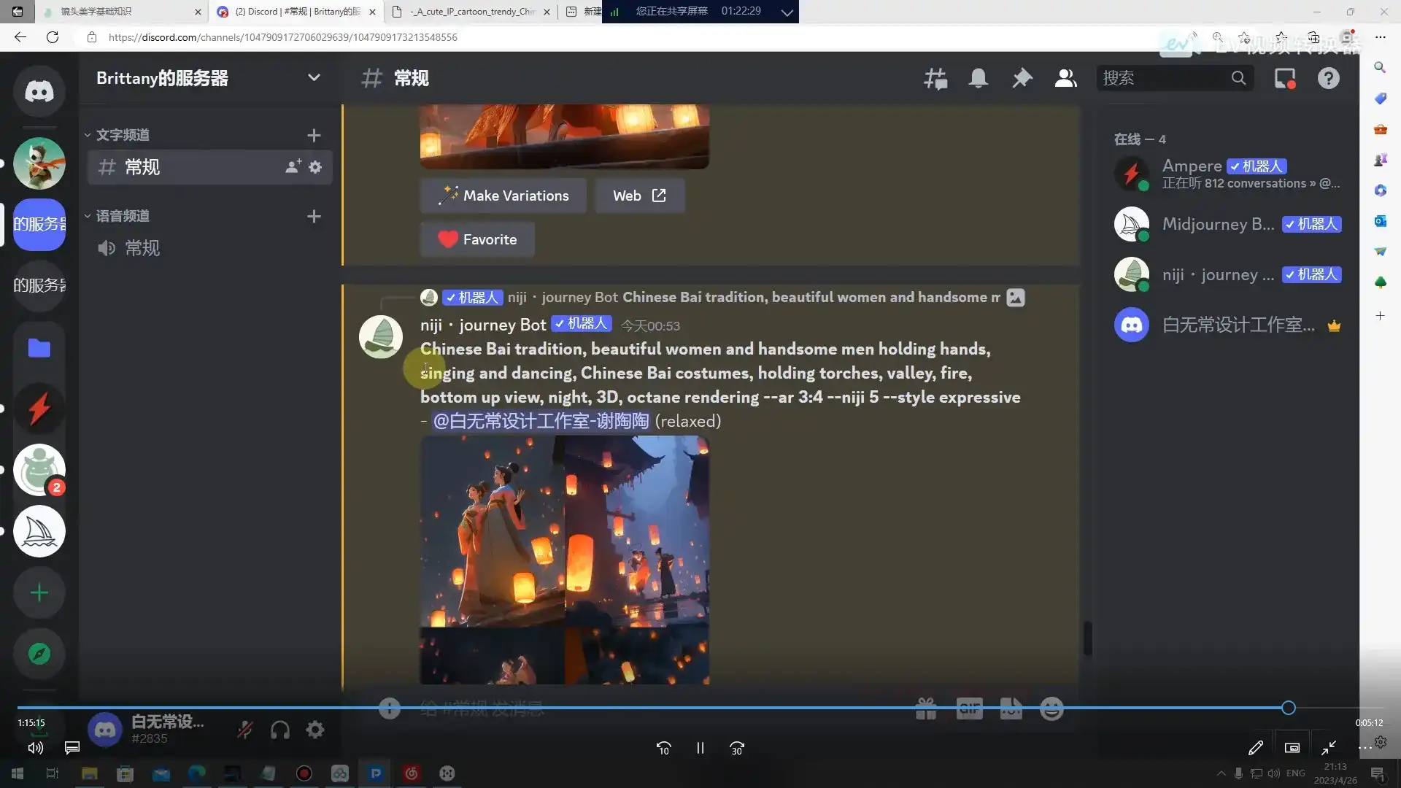The height and width of the screenshot is (788, 1401).
Task: Click the video progress bar handle
Action: point(1289,708)
